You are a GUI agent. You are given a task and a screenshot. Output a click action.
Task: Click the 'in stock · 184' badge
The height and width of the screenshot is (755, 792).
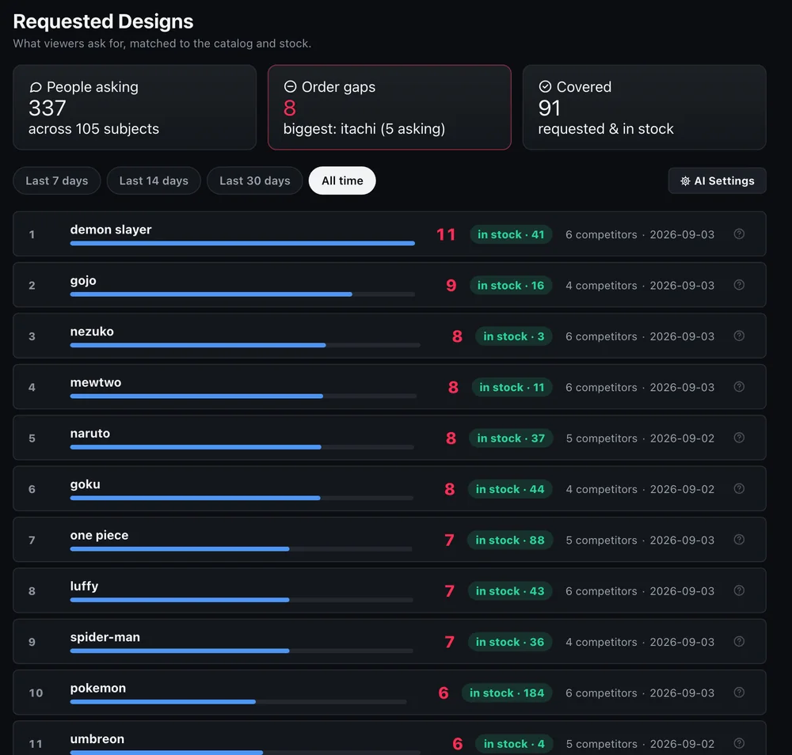tap(507, 693)
